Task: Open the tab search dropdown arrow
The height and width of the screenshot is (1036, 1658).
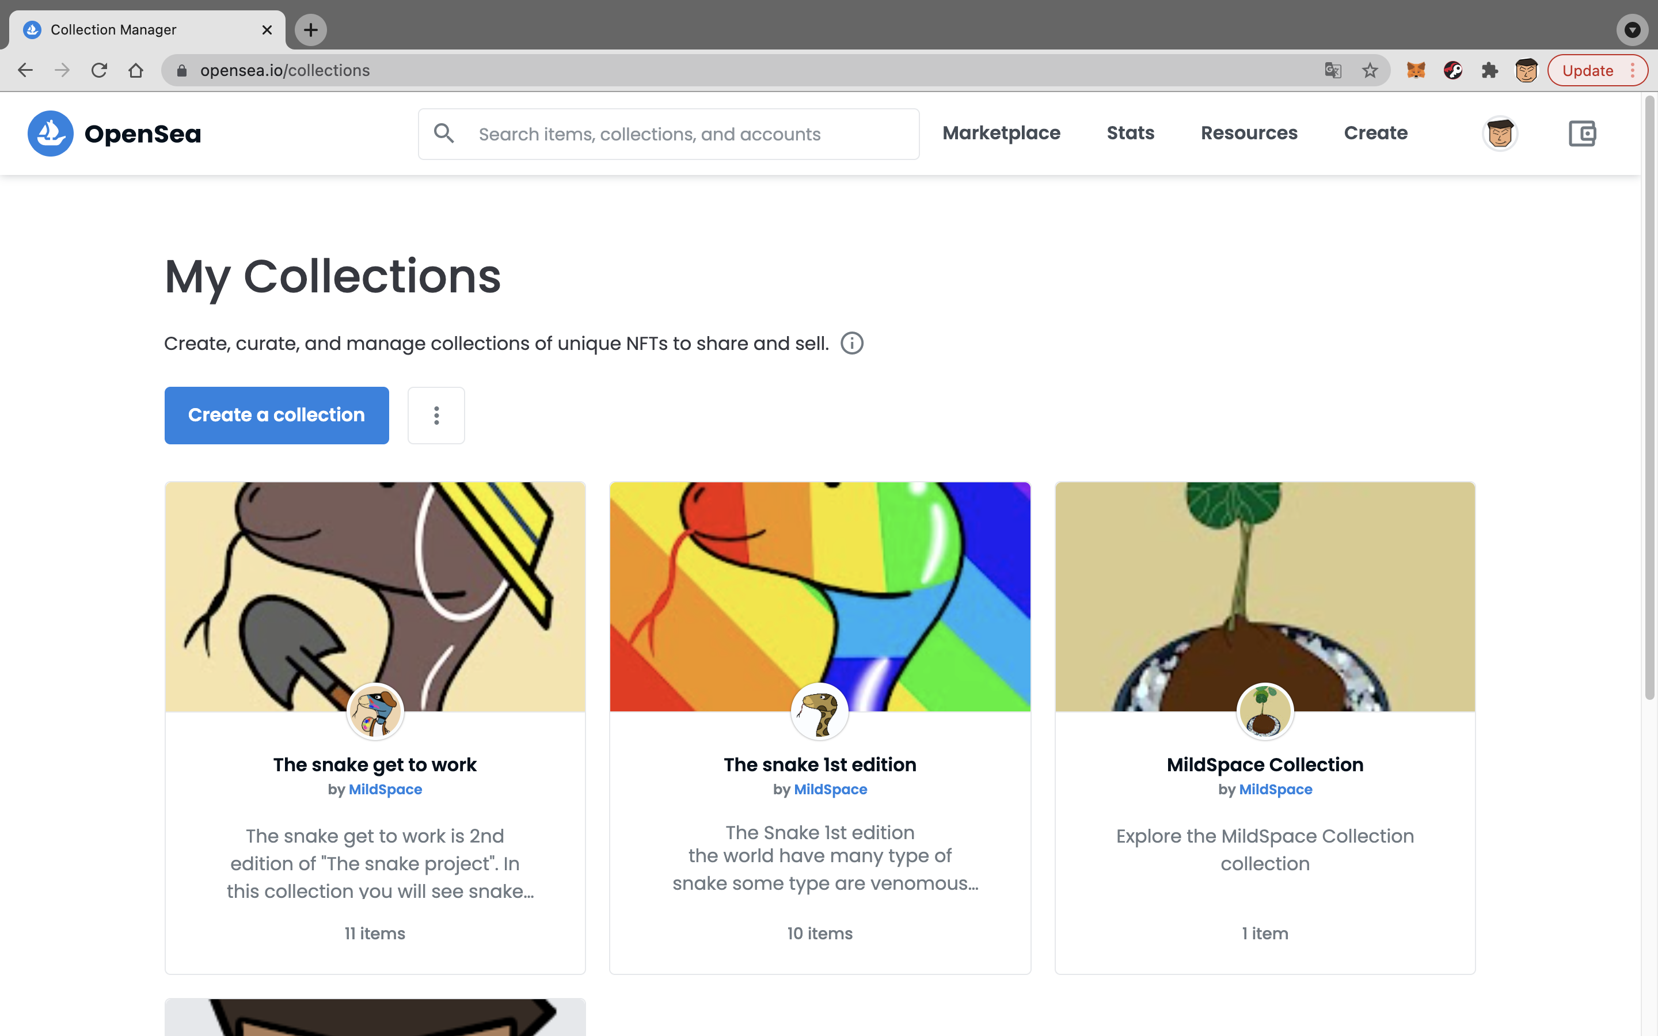Action: 1632,29
